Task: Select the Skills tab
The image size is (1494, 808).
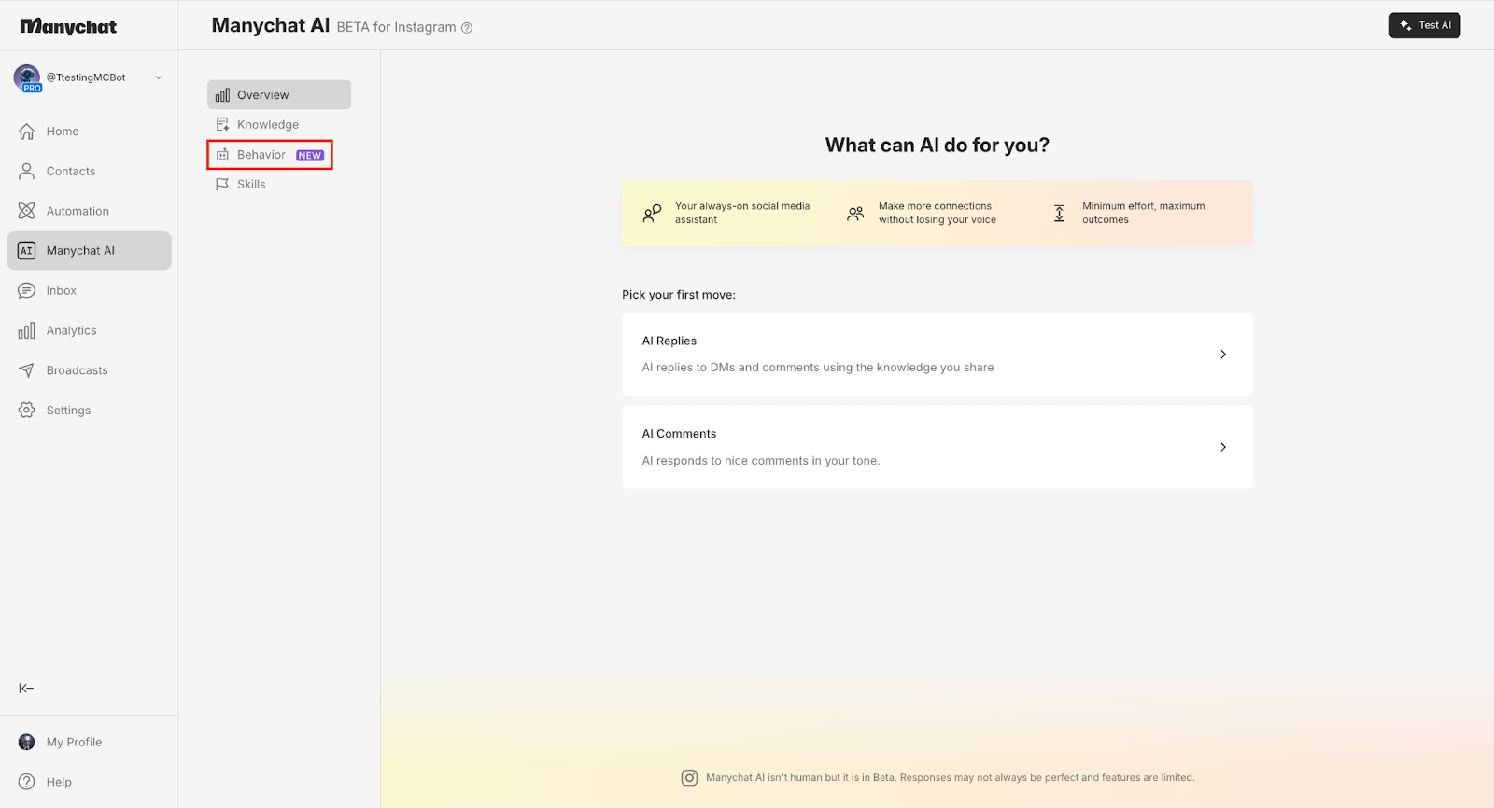Action: (250, 185)
